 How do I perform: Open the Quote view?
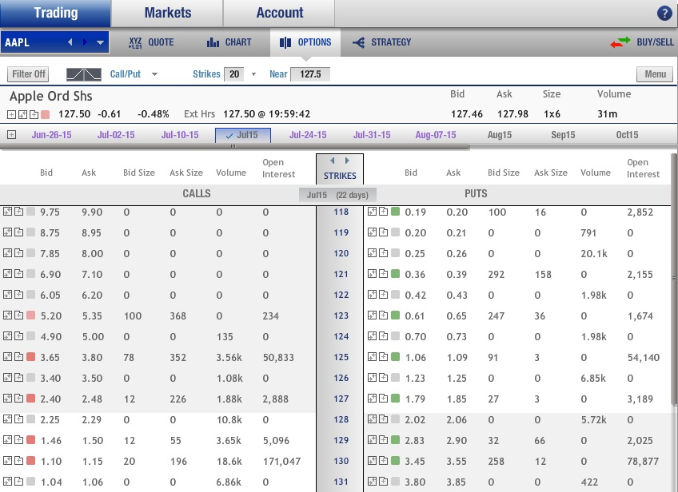(x=151, y=42)
